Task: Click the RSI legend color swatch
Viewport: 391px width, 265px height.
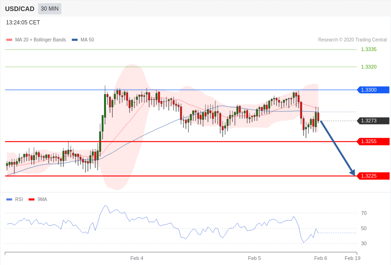Action: tap(9, 199)
